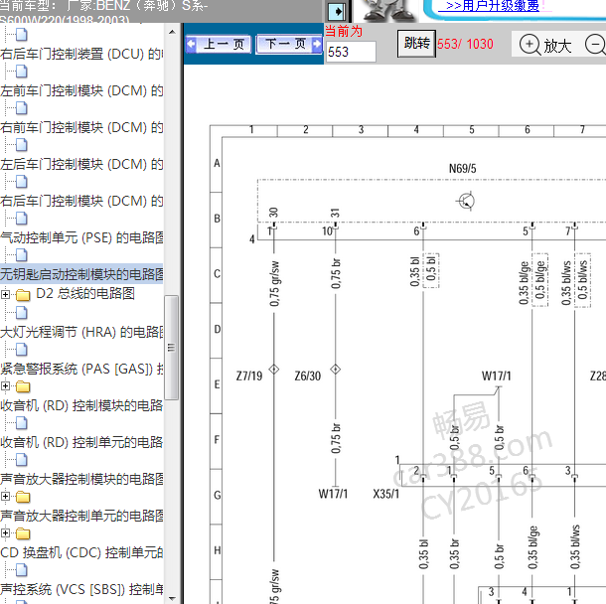Click the black arrow panel toggle icon

[337, 11]
